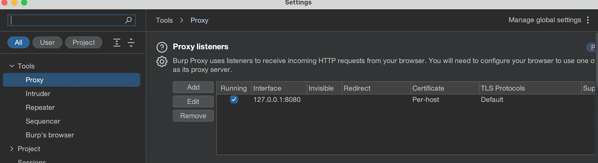Click the Running column header
The image size is (598, 163).
click(234, 88)
